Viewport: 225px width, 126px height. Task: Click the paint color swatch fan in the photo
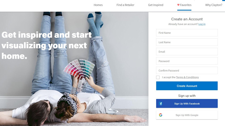pyautogui.click(x=79, y=69)
